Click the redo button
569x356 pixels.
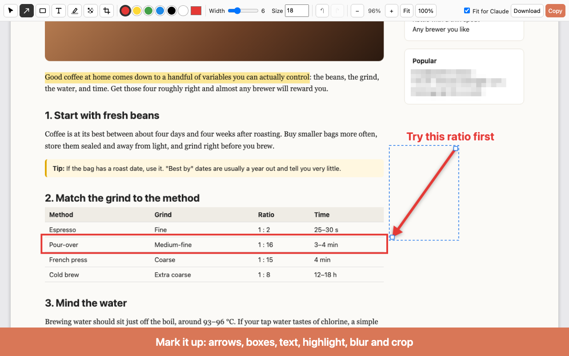[337, 11]
